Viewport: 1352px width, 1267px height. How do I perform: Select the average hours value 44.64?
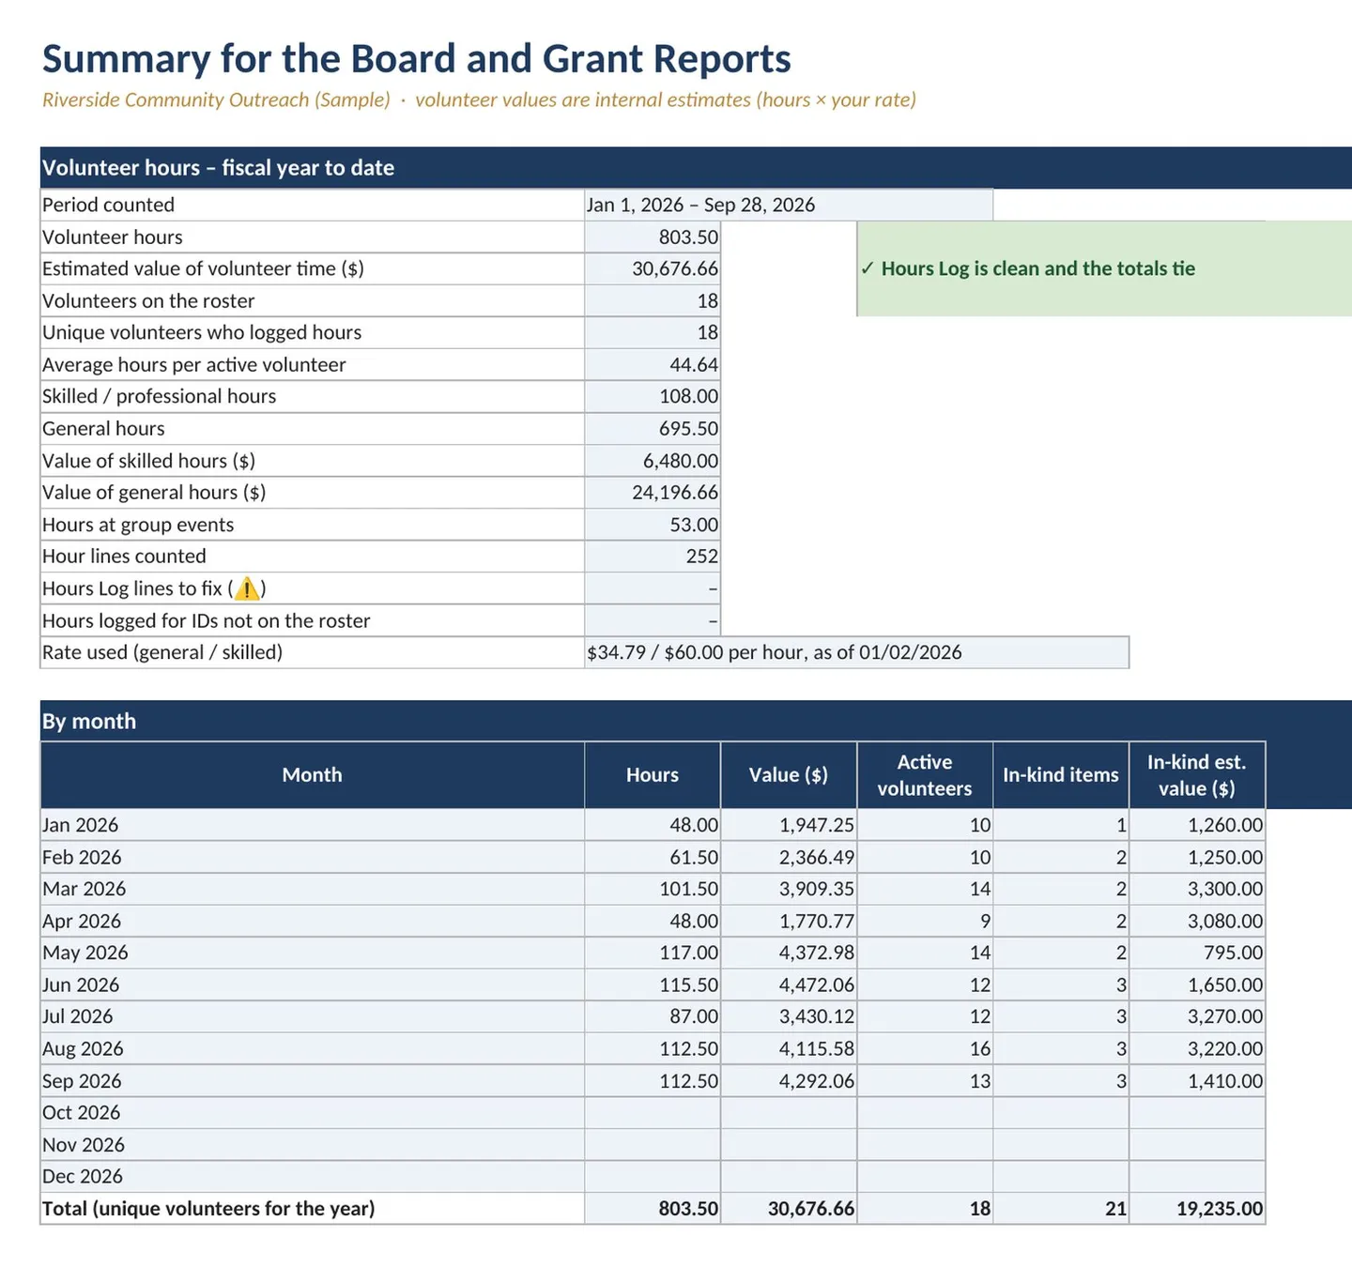pyautogui.click(x=653, y=365)
